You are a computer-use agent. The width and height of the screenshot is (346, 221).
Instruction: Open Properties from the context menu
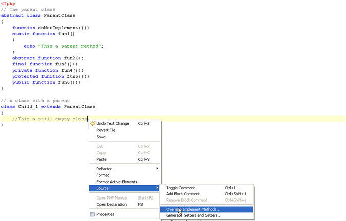coord(125,214)
